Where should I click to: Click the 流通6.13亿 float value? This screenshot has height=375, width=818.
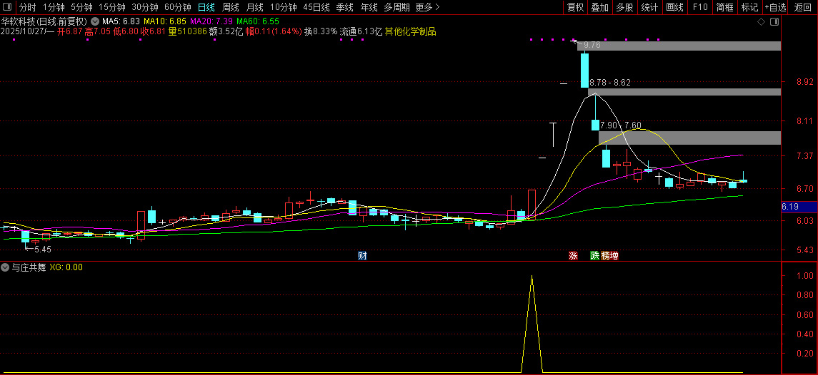tap(361, 32)
